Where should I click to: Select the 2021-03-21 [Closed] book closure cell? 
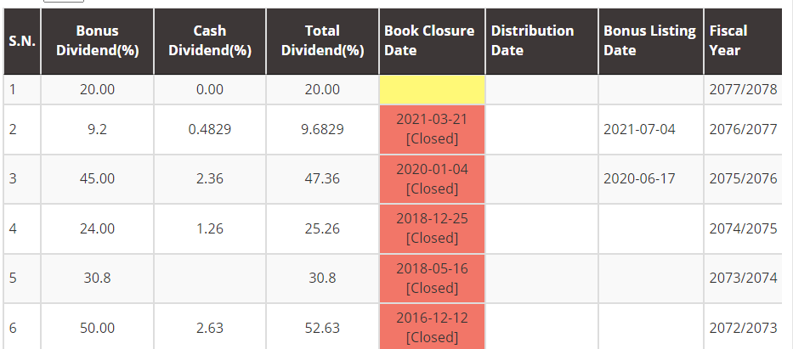pyautogui.click(x=432, y=129)
